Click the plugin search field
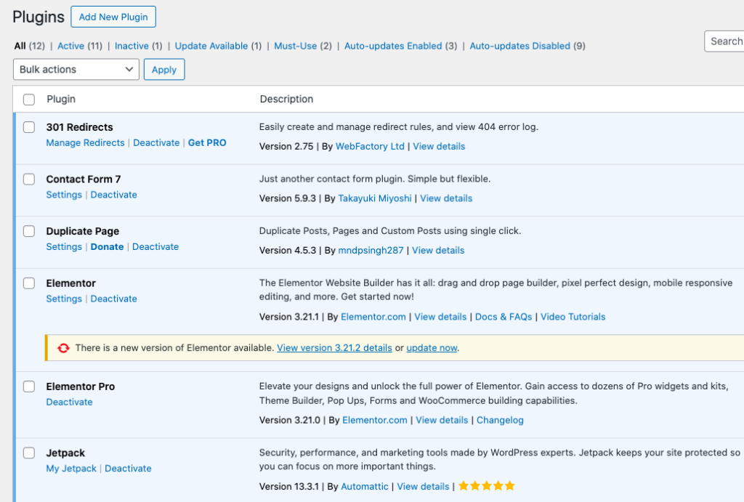Image resolution: width=744 pixels, height=502 pixels. [x=724, y=41]
